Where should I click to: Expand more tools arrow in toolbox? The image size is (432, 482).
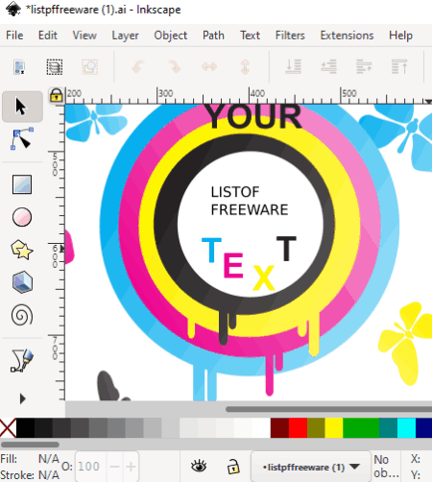[x=22, y=398]
